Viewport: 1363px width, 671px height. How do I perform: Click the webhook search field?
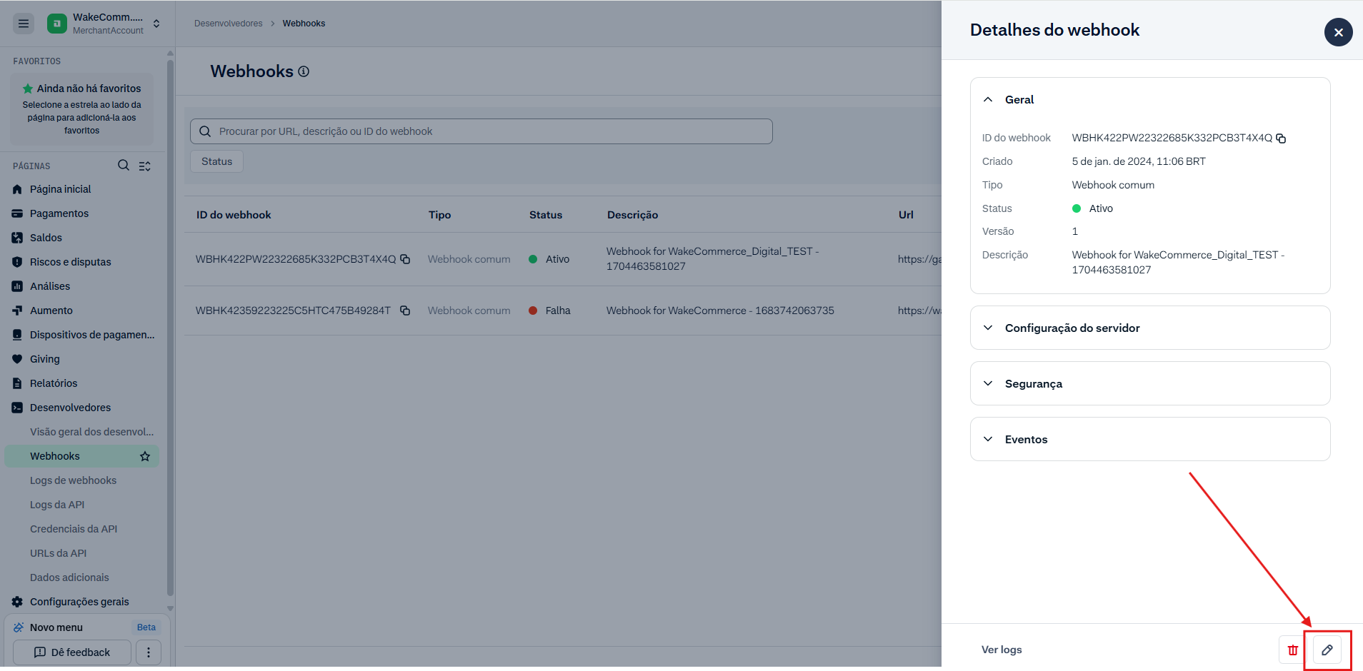click(x=481, y=131)
